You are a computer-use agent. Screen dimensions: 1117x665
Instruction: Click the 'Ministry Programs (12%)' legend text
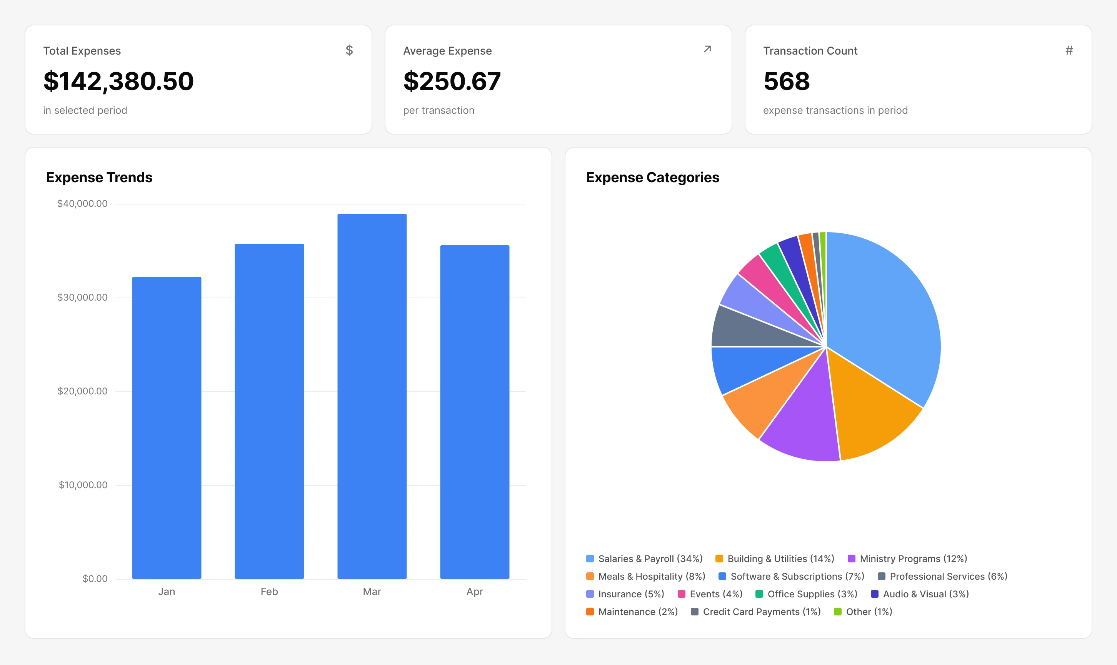click(914, 559)
